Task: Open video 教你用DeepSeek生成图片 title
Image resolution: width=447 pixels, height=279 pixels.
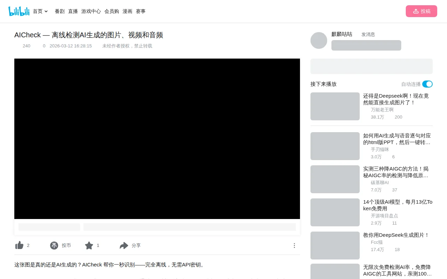Action: [396, 235]
